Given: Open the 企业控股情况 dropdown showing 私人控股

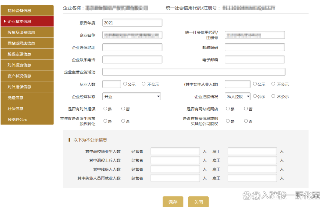Looking at the screenshot, I should point(238,96).
